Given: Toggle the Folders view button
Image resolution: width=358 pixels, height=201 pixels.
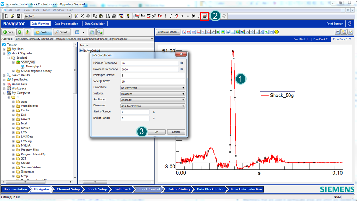Looking at the screenshot, I should [x=43, y=32].
